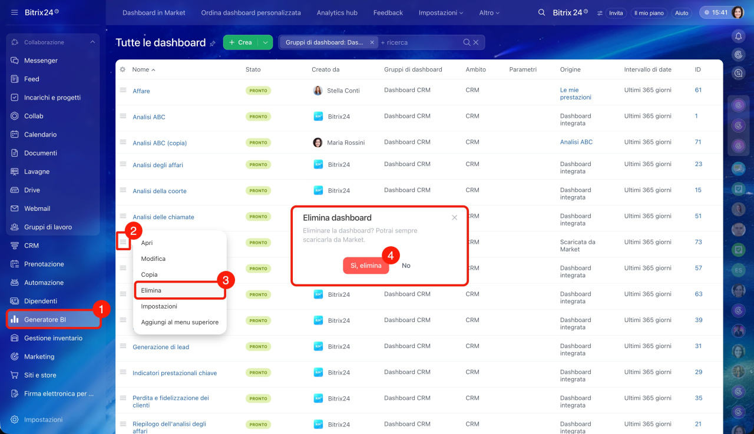Collapse the Collaborazione sidebar section
Image resolution: width=754 pixels, height=434 pixels.
pyautogui.click(x=92, y=42)
